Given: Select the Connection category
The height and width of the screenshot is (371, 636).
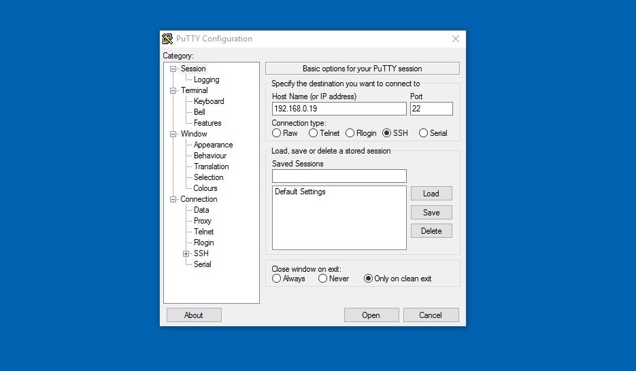Looking at the screenshot, I should [199, 199].
